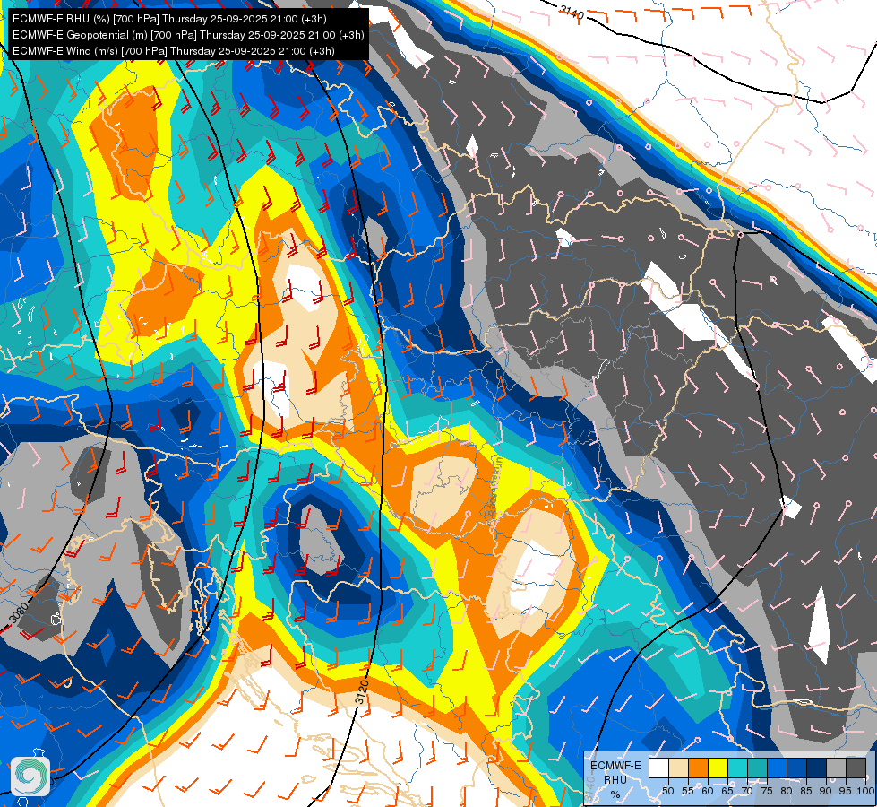The image size is (877, 807).
Task: Click the '3080' geopotential contour label
Action: [19, 612]
